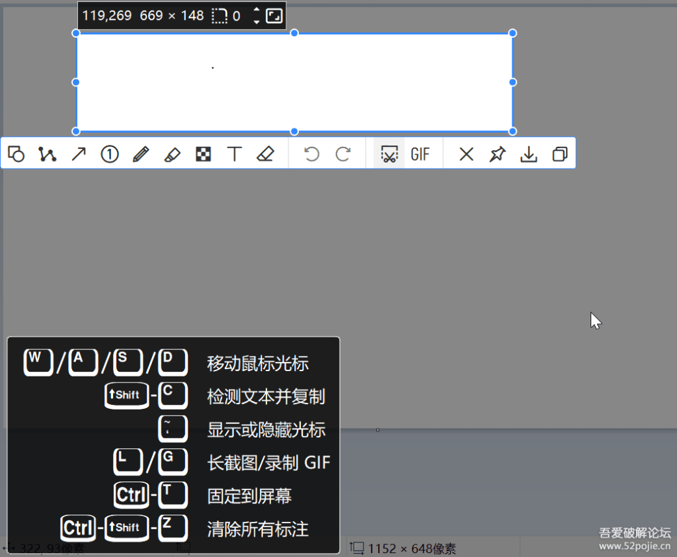Adjust the corner radius stepper arrows
The image size is (677, 557).
(257, 16)
